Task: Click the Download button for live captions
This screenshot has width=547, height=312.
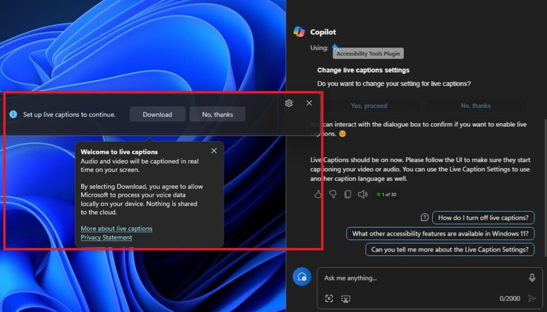Action: click(158, 114)
